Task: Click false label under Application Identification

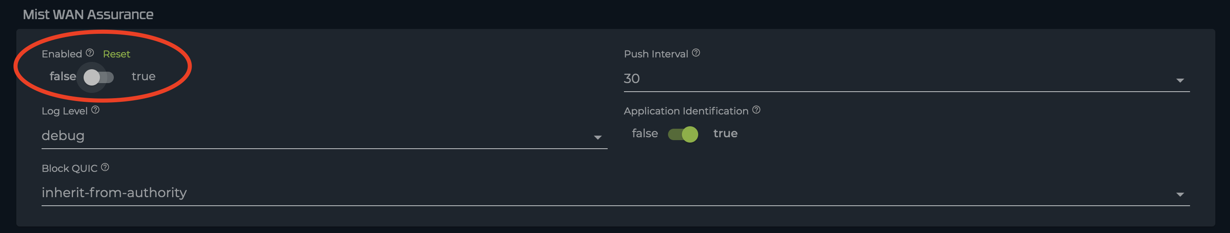Action: pyautogui.click(x=645, y=134)
